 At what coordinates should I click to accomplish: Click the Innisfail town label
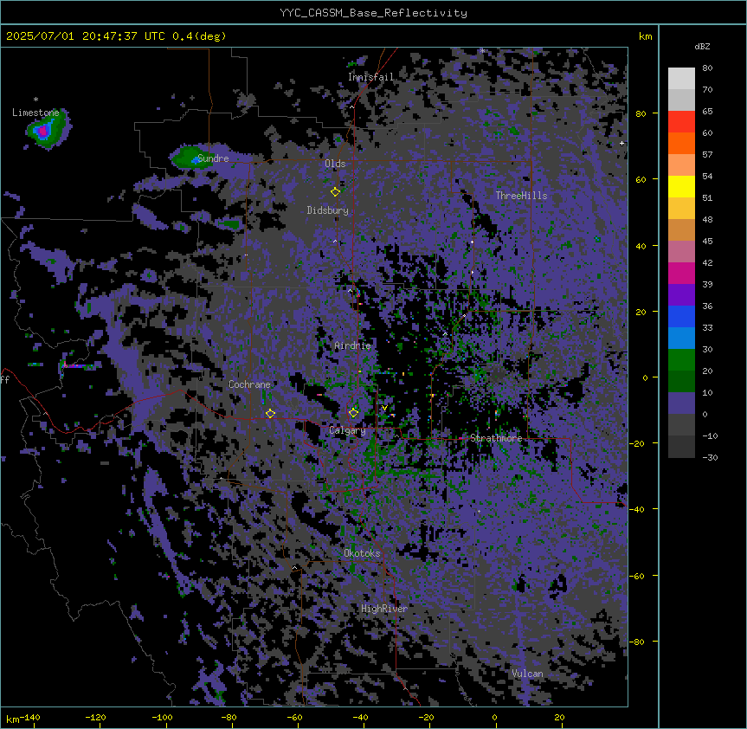370,77
